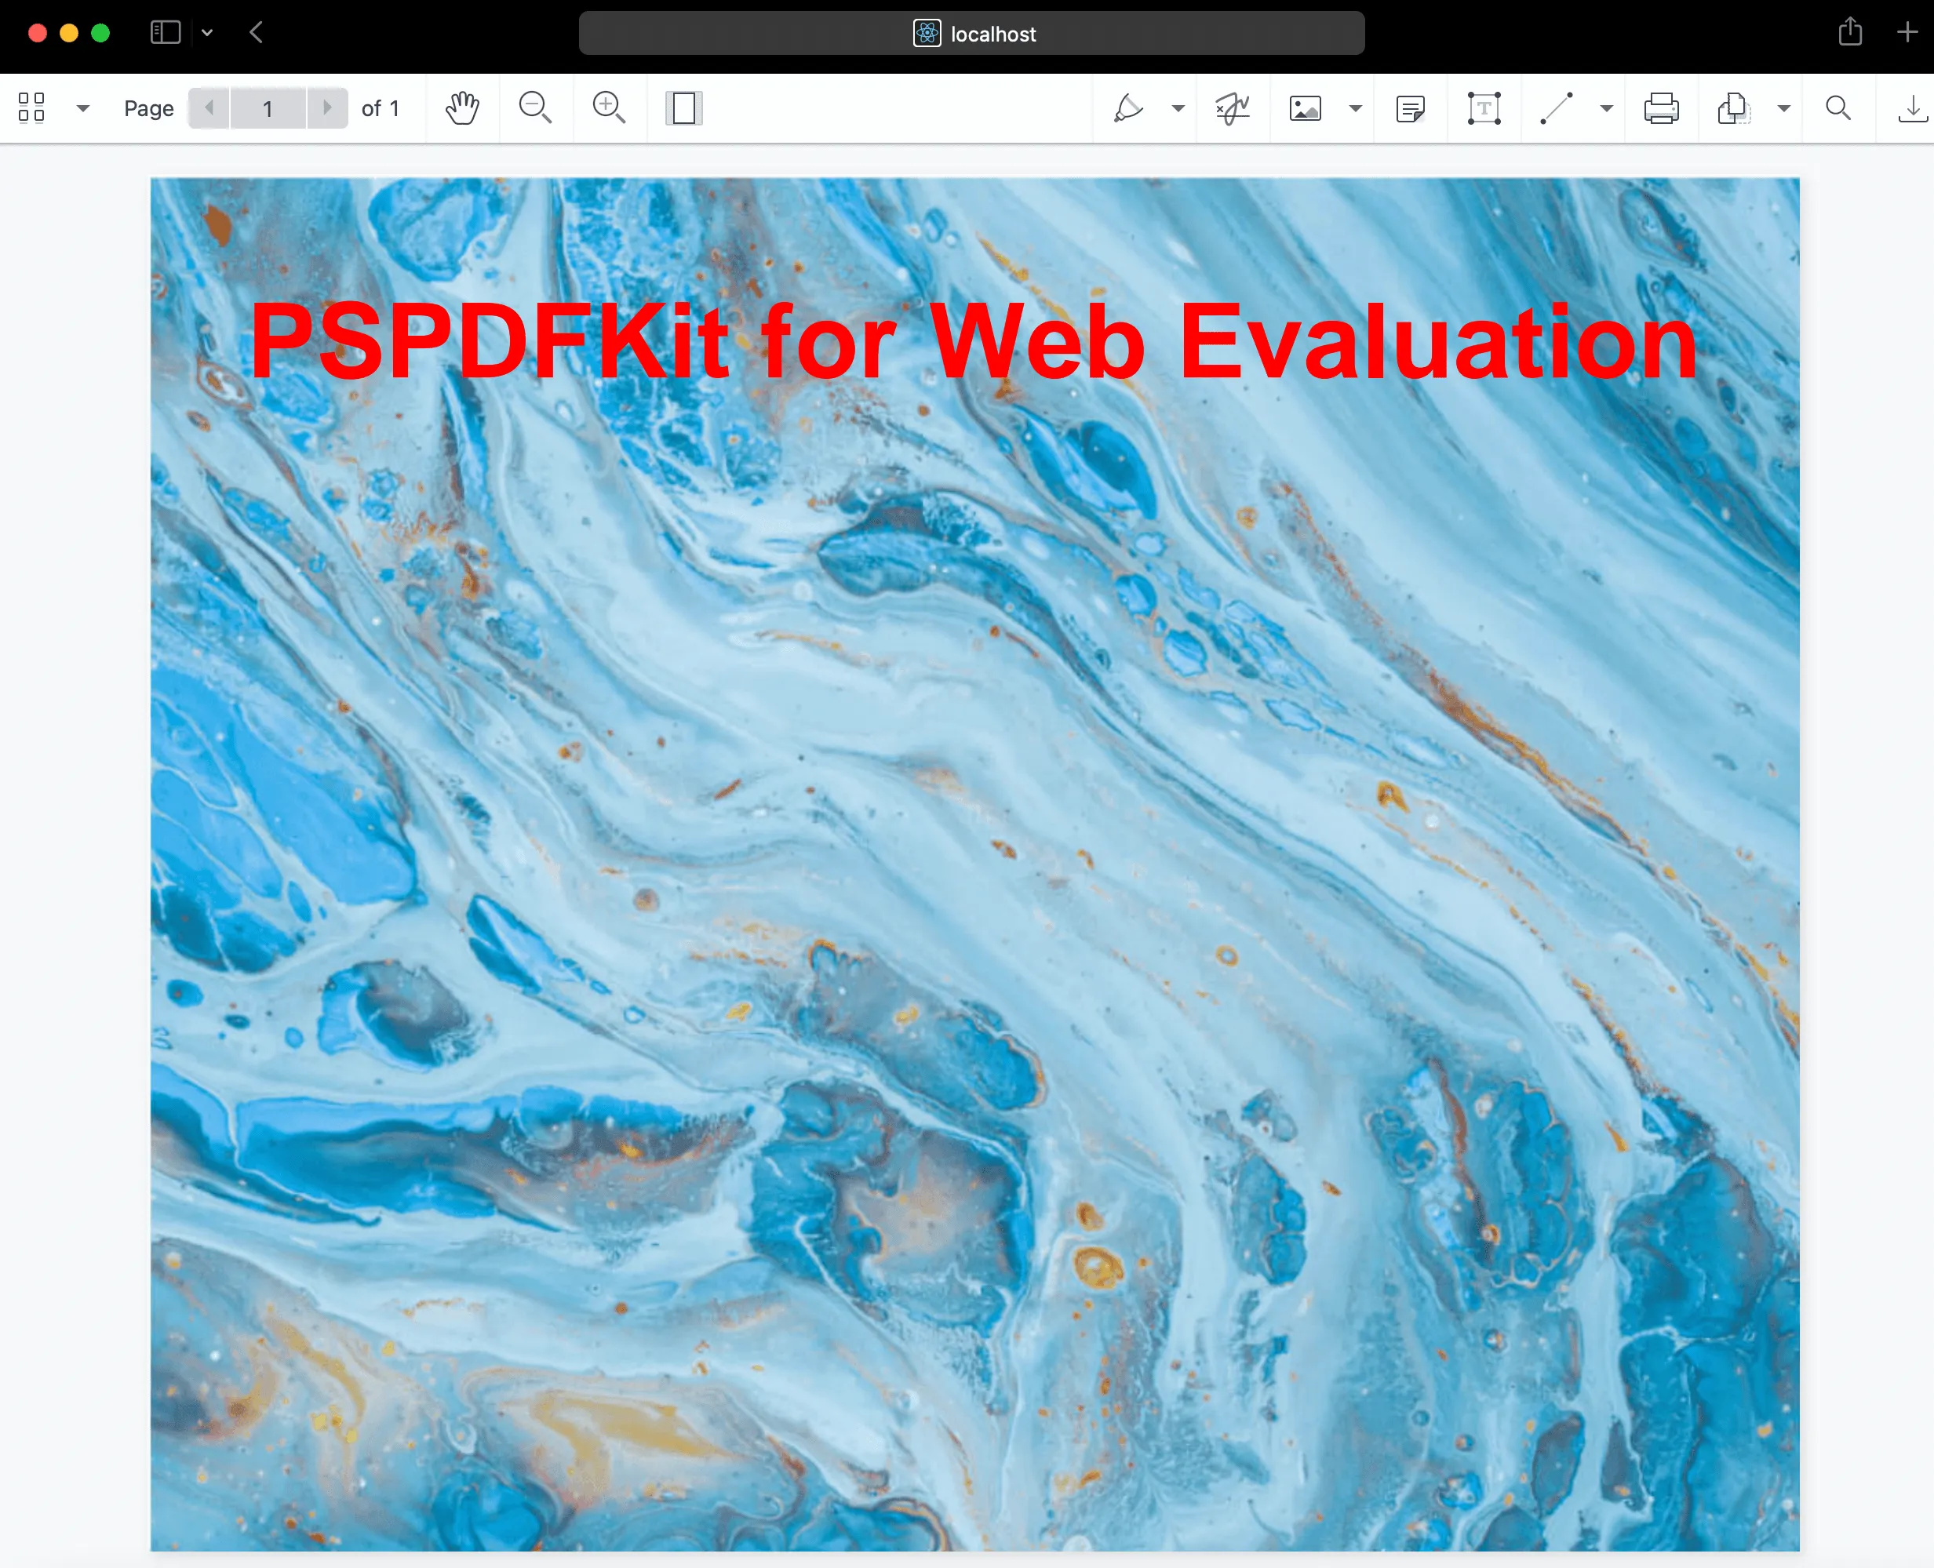Open the search document tool
This screenshot has height=1568, width=1934.
1838,108
